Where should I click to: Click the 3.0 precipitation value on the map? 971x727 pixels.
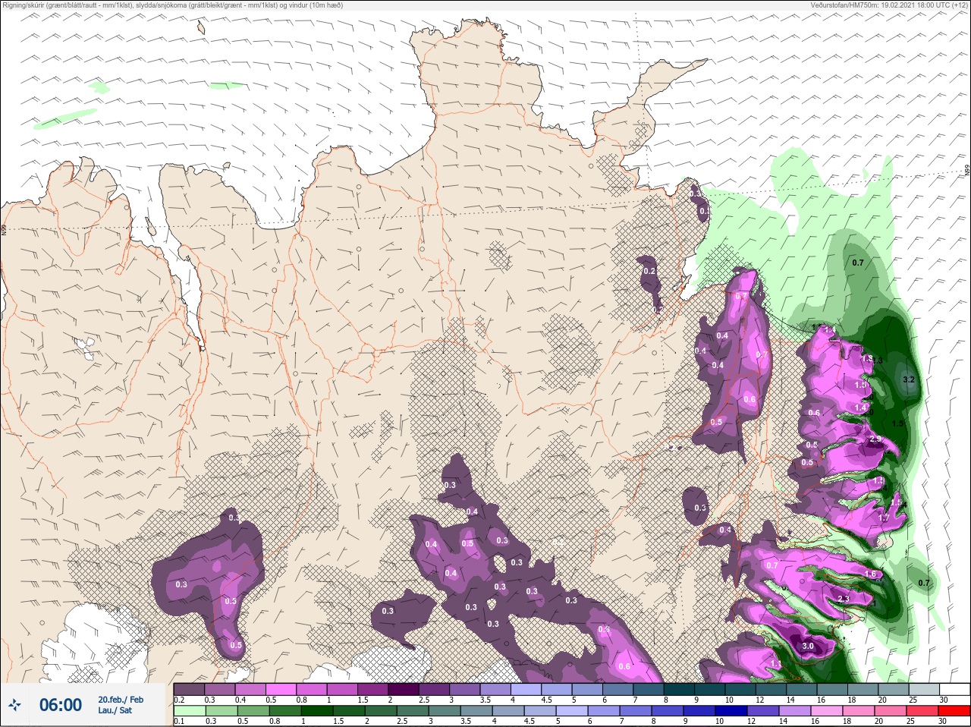pos(807,647)
